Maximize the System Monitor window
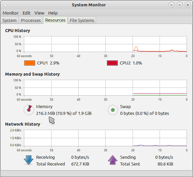The image size is (193, 177). coord(180,5)
